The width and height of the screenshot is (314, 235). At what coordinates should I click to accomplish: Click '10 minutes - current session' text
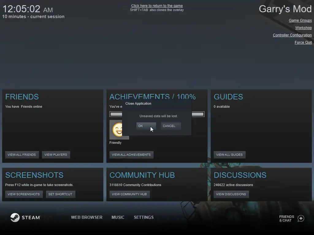coord(33,17)
